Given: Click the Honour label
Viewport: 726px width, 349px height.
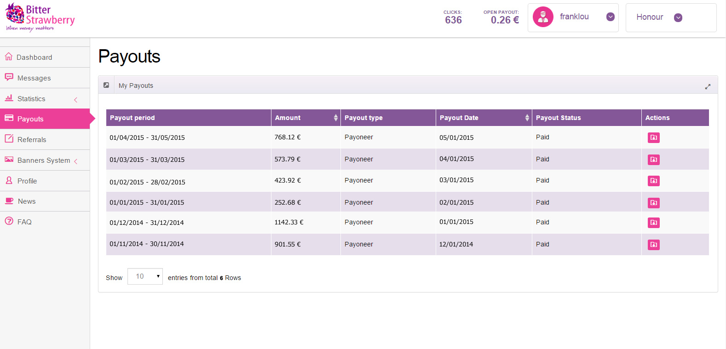Looking at the screenshot, I should [650, 17].
